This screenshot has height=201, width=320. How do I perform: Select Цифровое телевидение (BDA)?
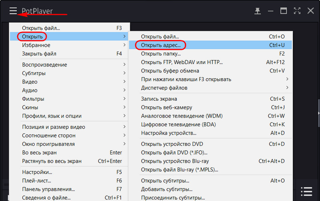(210, 125)
